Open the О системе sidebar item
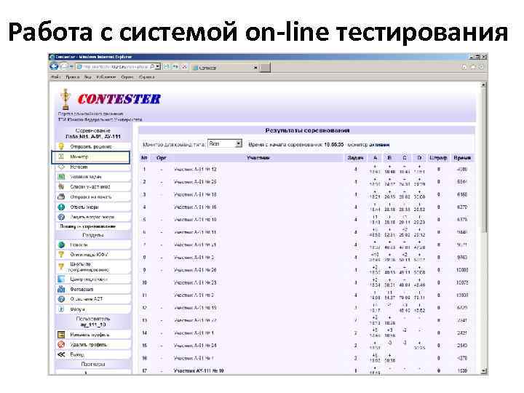Viewport: 524px width, 393px height. tap(92, 299)
